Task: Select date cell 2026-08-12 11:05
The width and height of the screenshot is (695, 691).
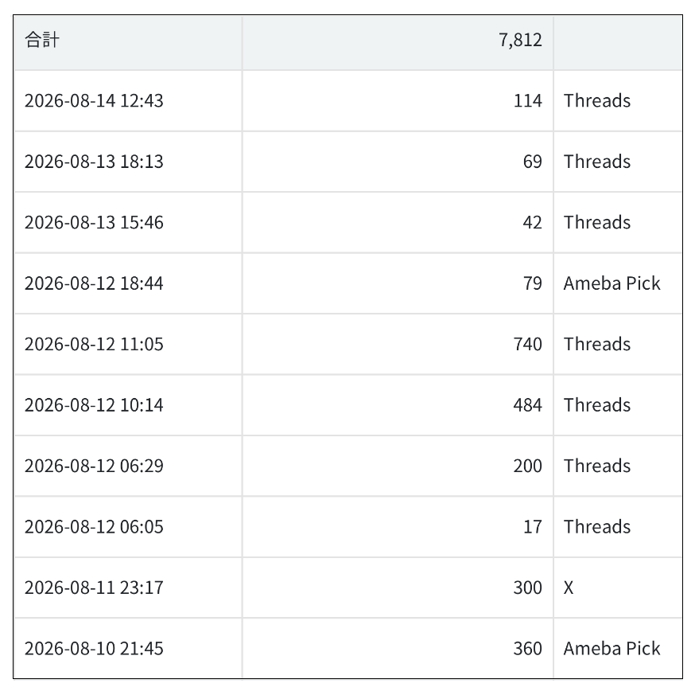Action: click(x=128, y=344)
